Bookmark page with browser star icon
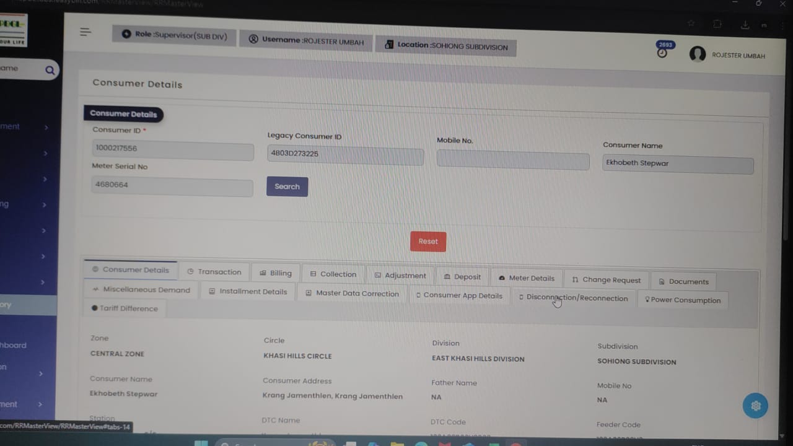The image size is (793, 446). tap(691, 24)
